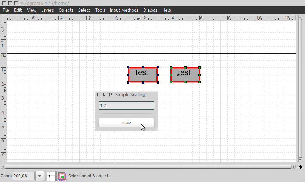Image resolution: width=305 pixels, height=182 pixels.
Task: Open the Objects menu
Action: coord(66,10)
